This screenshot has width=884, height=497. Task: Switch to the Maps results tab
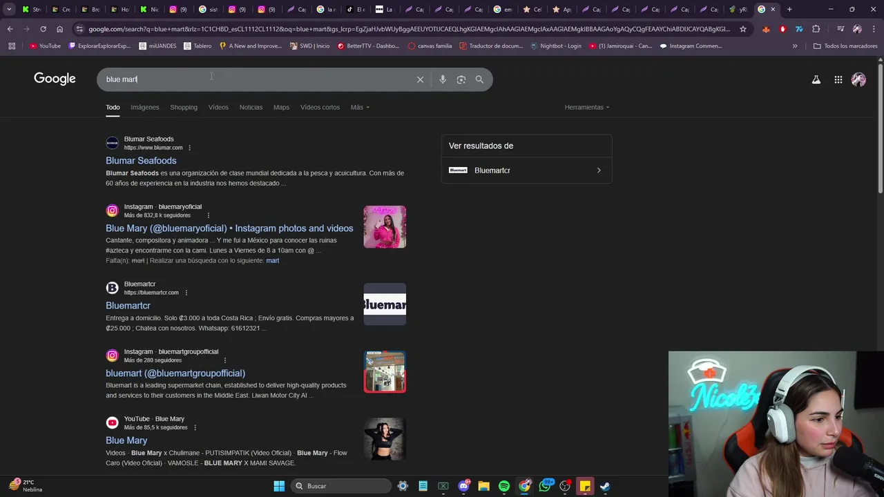(x=281, y=107)
